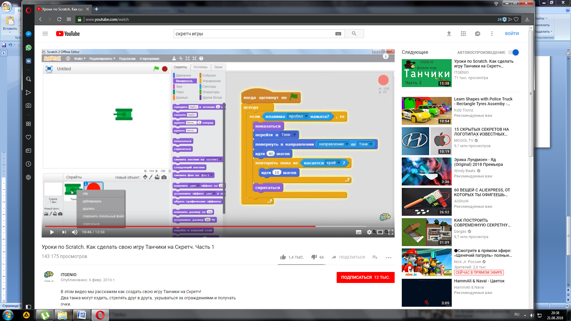Image resolution: width=571 pixels, height=321 pixels.
Task: Open Facebook Messenger in Opera sidebar
Action: 29,34
